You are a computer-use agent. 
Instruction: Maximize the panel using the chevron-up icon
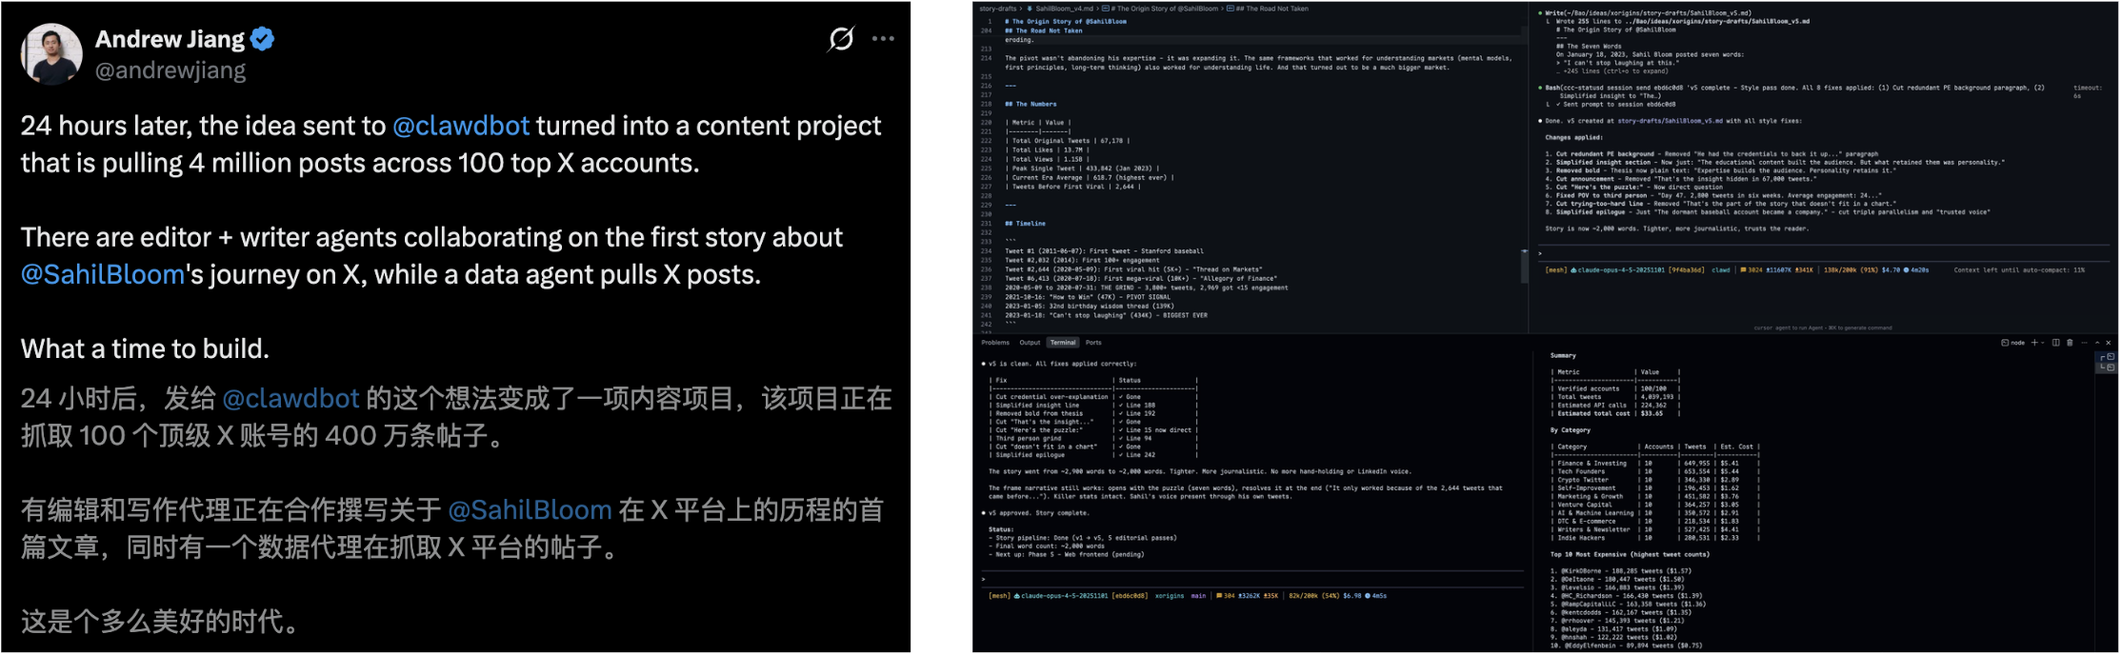coord(2096,343)
